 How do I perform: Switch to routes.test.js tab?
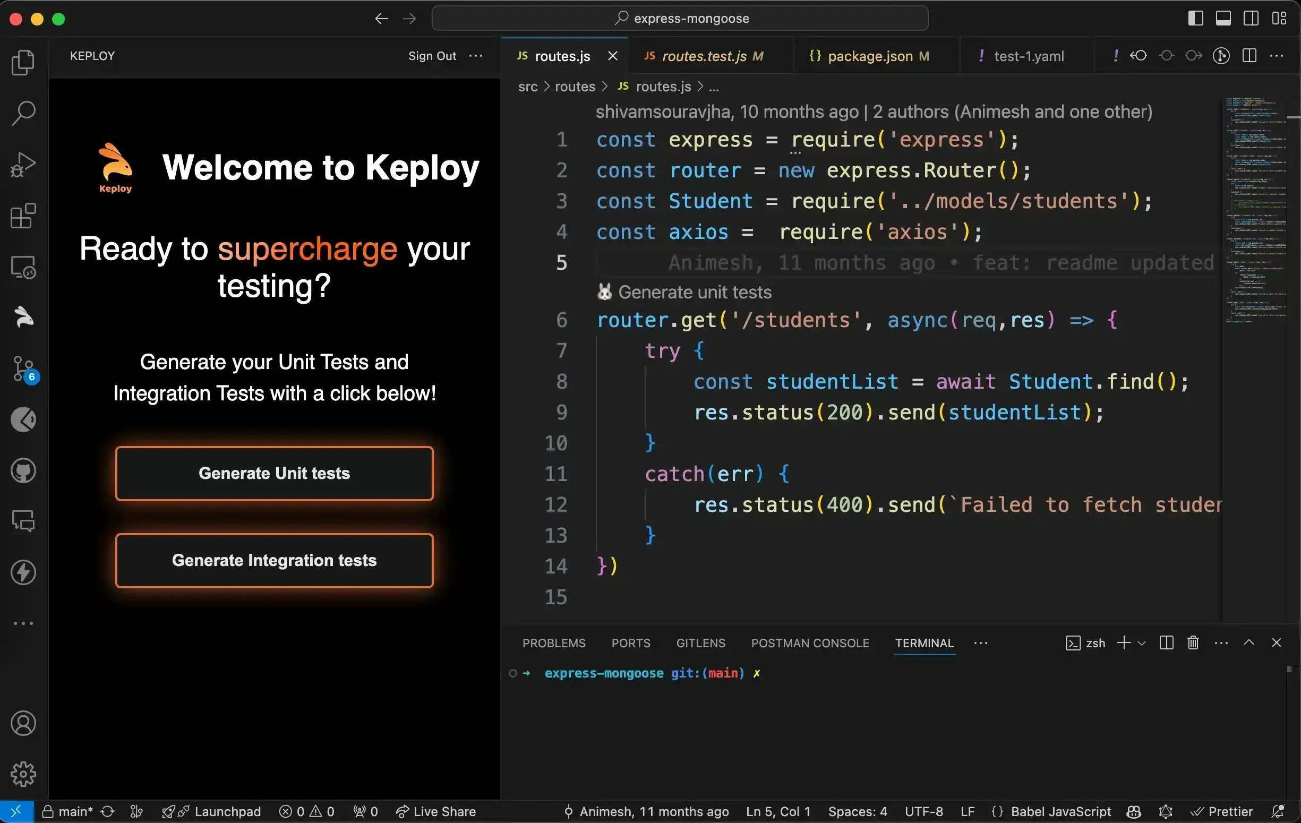pos(704,56)
